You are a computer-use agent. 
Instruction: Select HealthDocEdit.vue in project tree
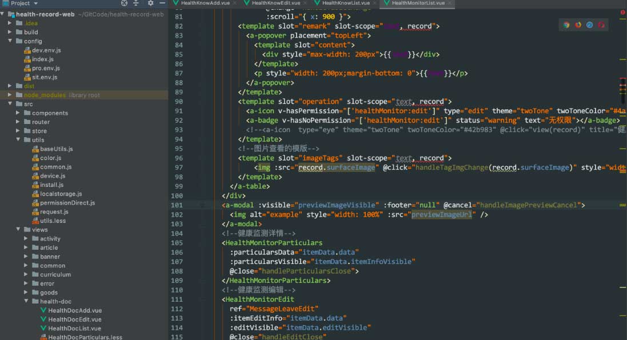(x=74, y=319)
